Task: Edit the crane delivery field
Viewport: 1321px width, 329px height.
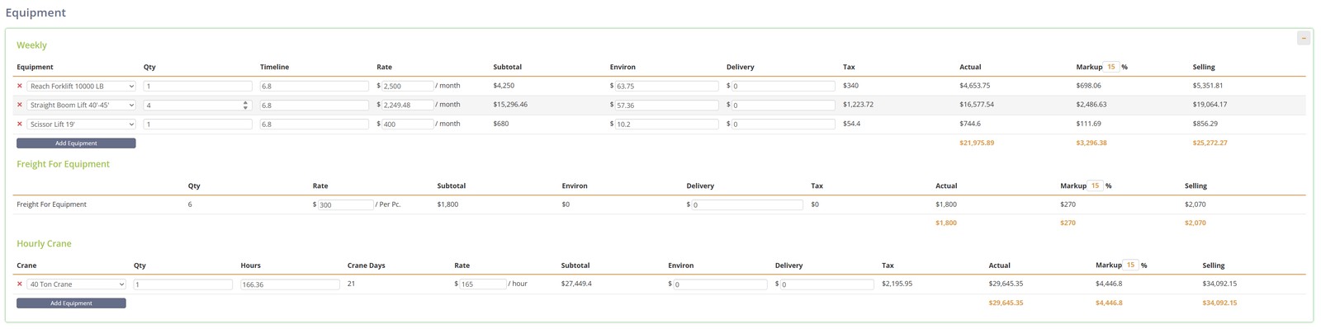Action: click(x=827, y=284)
